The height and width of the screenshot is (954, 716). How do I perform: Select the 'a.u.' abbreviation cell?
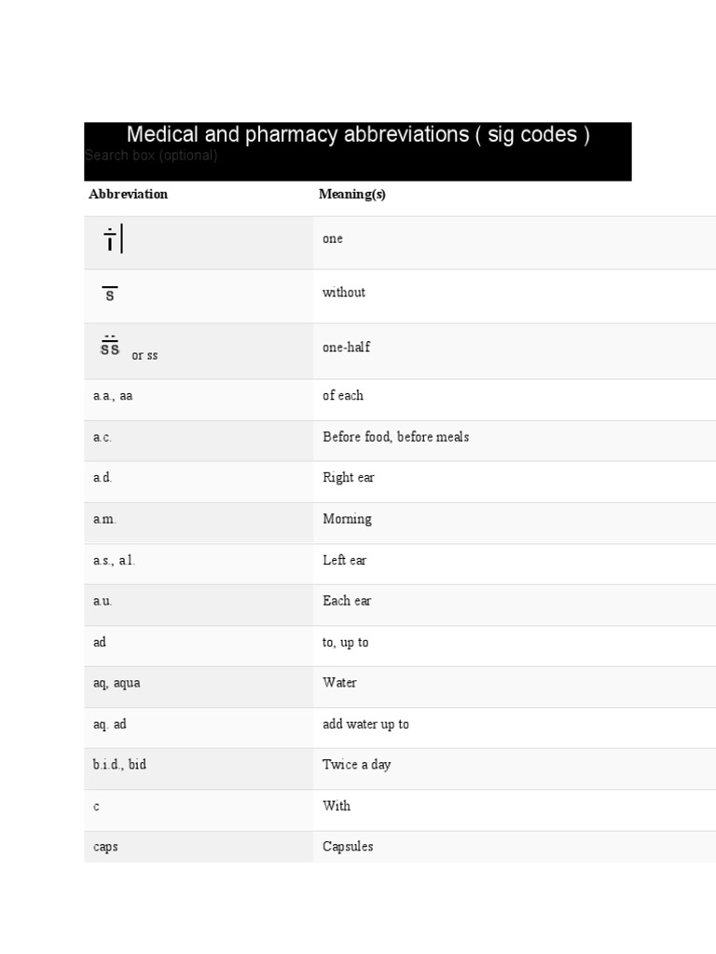pos(103,601)
